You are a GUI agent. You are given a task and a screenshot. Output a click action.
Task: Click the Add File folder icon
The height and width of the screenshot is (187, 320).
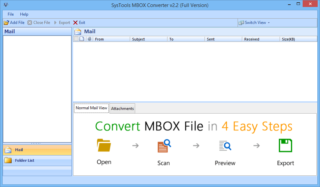(x=6, y=23)
